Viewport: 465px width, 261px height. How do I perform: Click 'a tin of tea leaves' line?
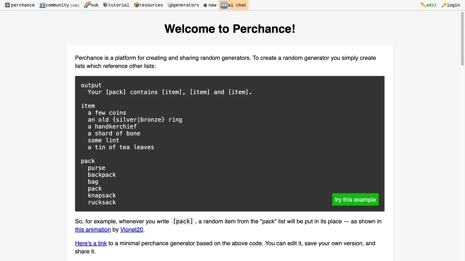121,147
